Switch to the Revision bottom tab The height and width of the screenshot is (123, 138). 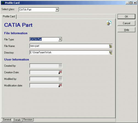pos(28,119)
